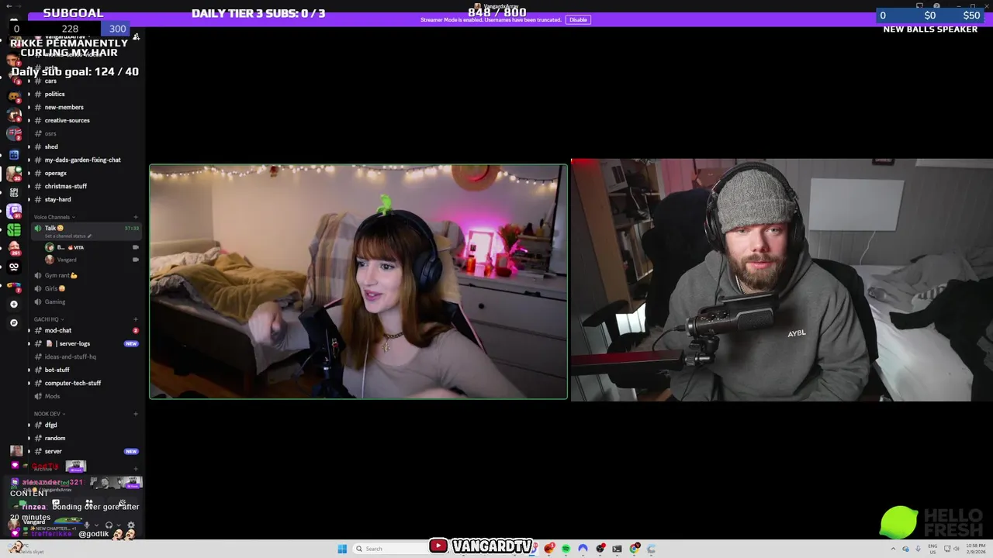This screenshot has width=993, height=558.
Task: Toggle the headphones deafen button
Action: coord(109,525)
